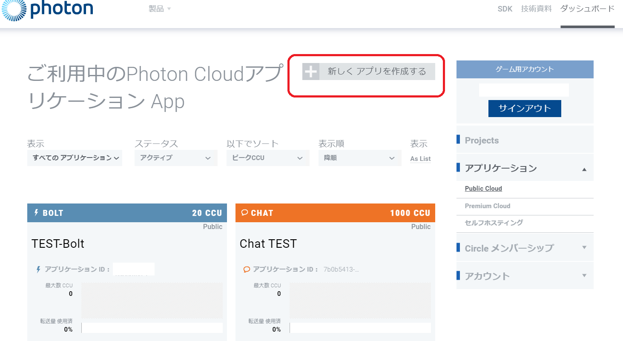Screen dimensions: 623x341
Task: Switch view with As List link
Action: [421, 159]
